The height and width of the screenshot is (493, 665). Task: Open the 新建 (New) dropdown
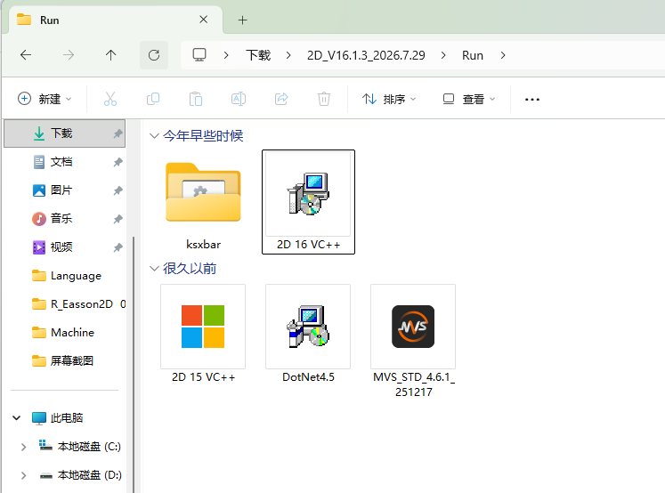45,99
